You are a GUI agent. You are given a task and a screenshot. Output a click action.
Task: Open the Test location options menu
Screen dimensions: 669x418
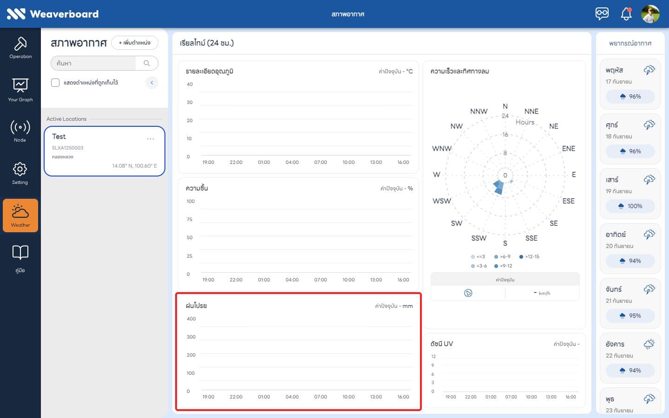pyautogui.click(x=151, y=139)
